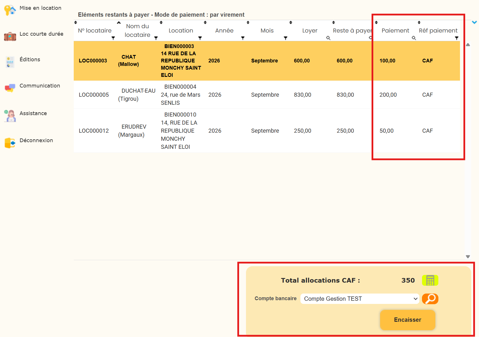Sort by Reste à payer using its arrows
479x337 pixels.
tap(334, 22)
